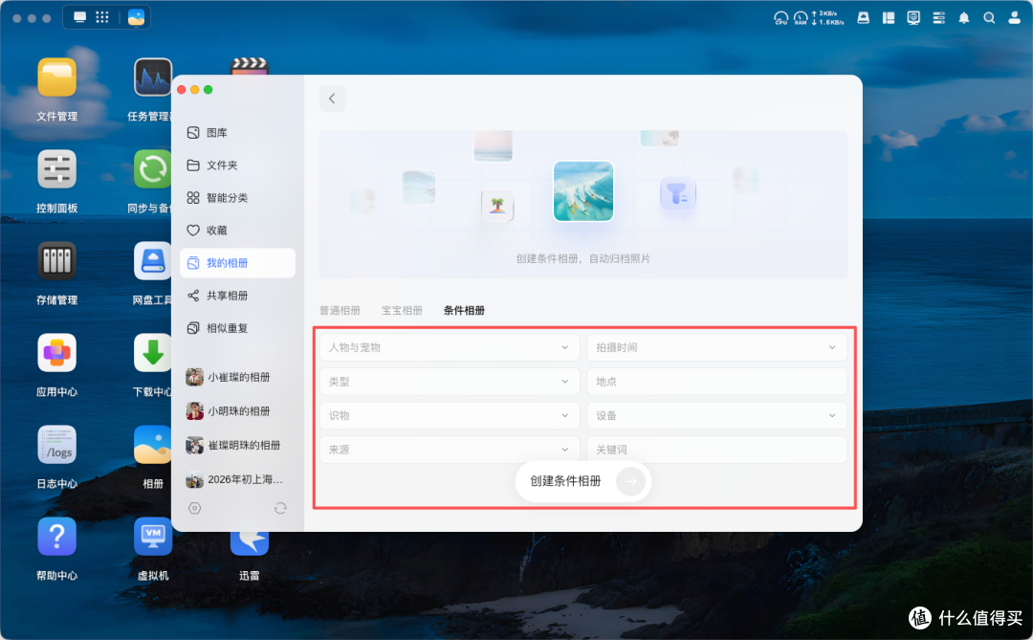Screen dimensions: 1033x640
Task: Click filter funnel icon in banner
Action: point(678,194)
